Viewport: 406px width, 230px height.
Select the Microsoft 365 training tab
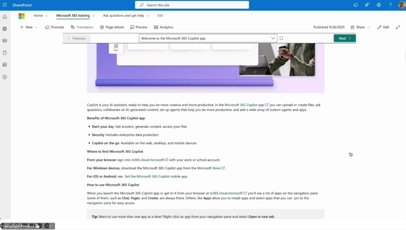tap(73, 15)
